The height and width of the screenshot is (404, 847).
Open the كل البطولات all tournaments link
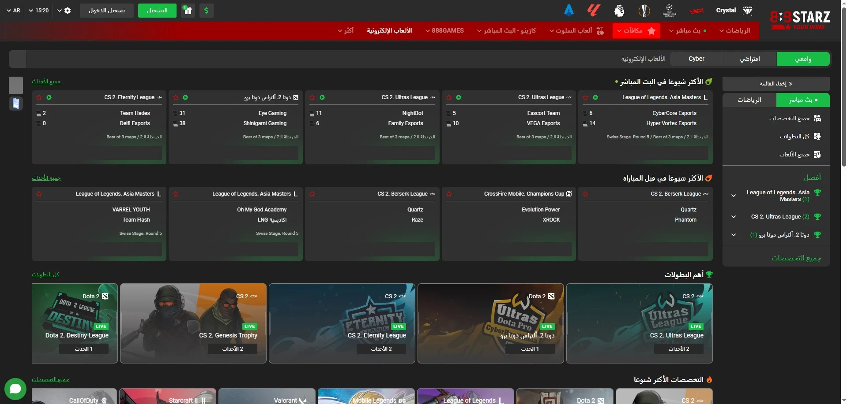click(45, 274)
